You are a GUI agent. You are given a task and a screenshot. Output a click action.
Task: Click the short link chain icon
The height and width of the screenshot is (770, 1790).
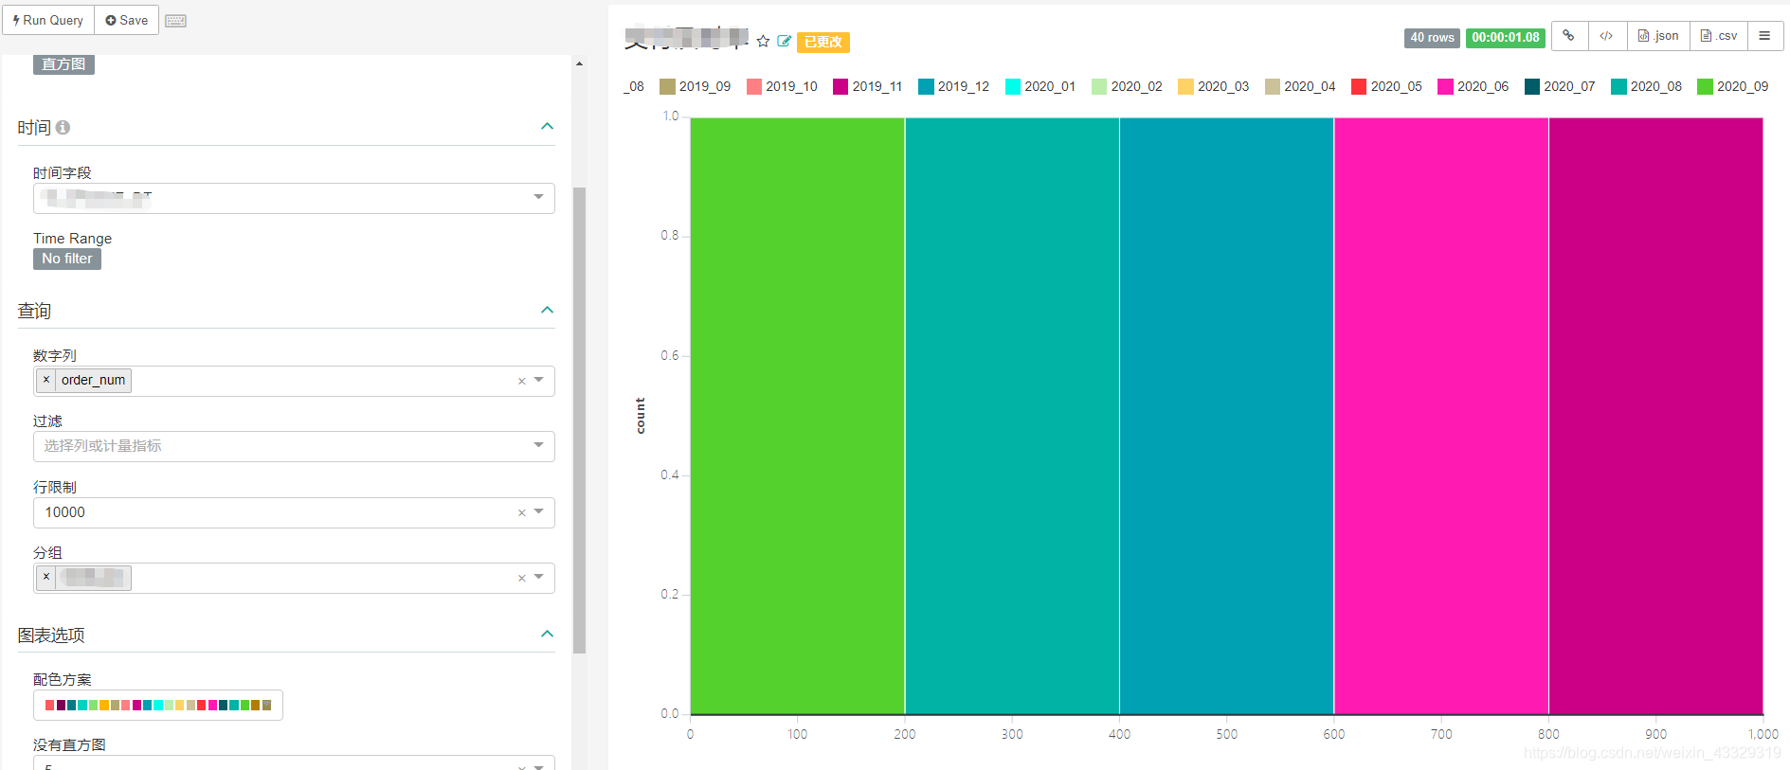[x=1569, y=36]
